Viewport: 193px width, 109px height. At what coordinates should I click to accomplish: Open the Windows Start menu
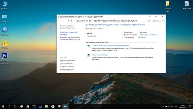pyautogui.click(x=3, y=106)
